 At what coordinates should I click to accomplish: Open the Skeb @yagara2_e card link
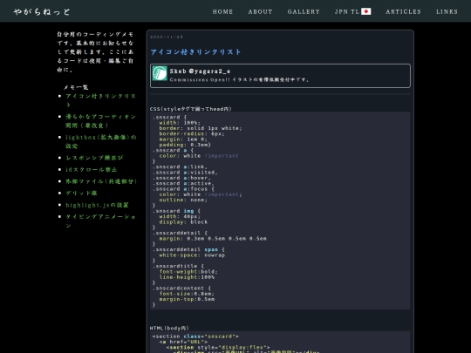[x=280, y=76]
